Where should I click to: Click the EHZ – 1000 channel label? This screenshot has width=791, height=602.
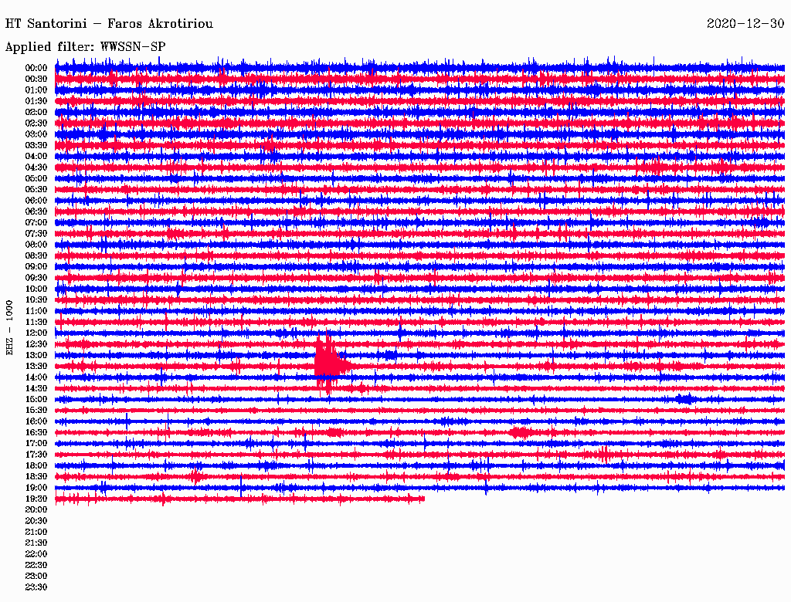point(9,328)
